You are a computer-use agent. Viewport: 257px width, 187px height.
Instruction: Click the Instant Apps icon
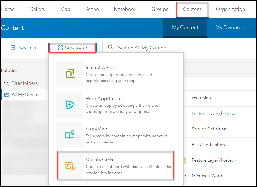click(x=70, y=74)
